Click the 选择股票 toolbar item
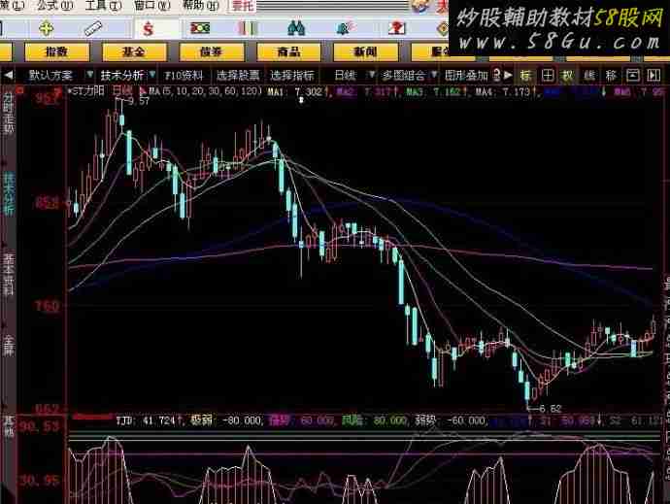 [237, 75]
